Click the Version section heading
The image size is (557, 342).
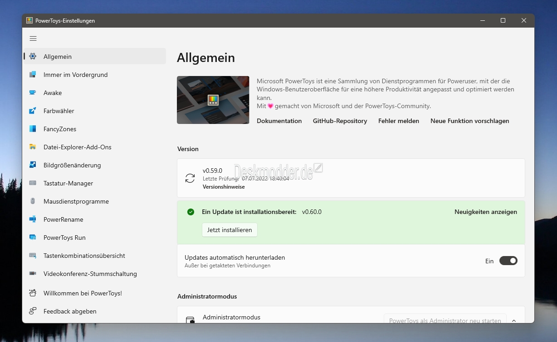tap(188, 149)
